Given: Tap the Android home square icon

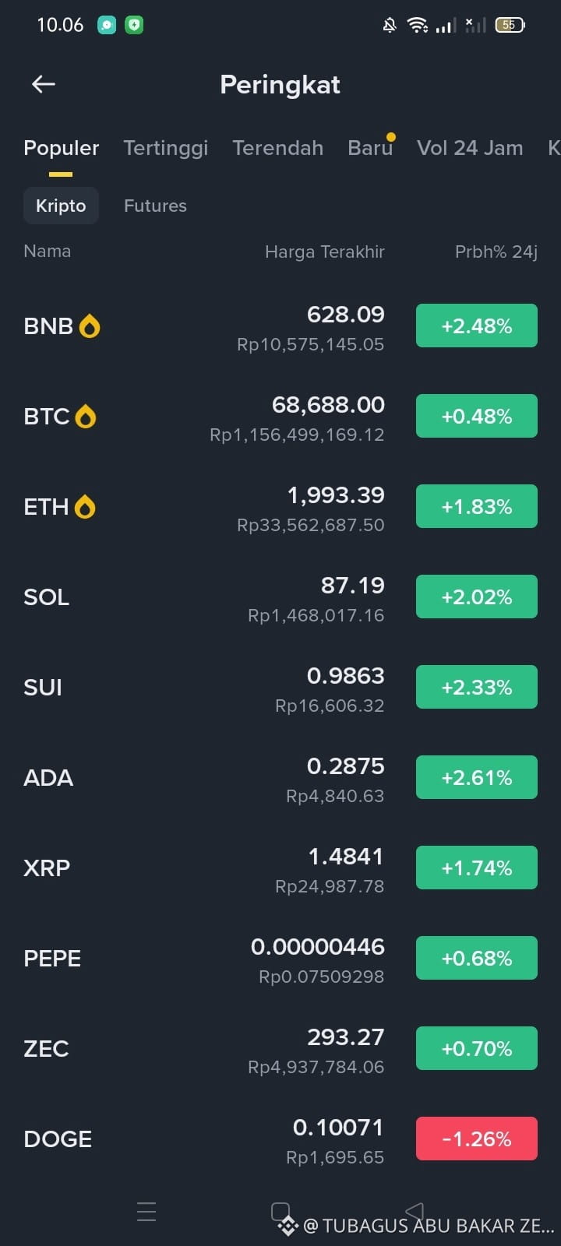Looking at the screenshot, I should click(x=280, y=1212).
